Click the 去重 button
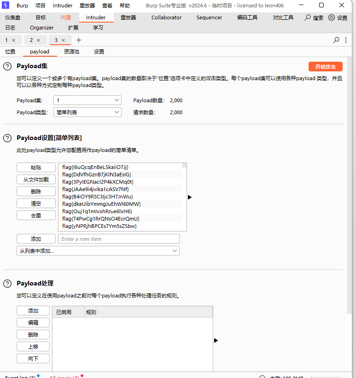Image resolution: width=356 pixels, height=378 pixels. tap(36, 215)
